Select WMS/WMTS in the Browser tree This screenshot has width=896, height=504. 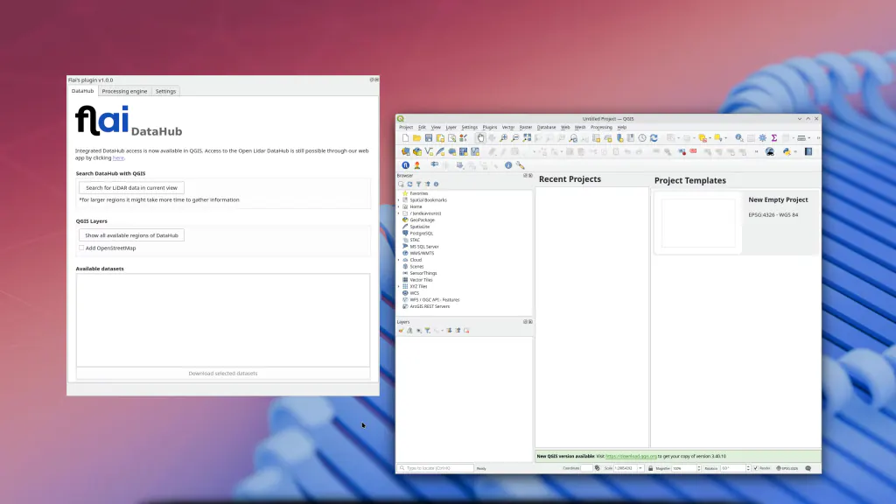coord(422,253)
